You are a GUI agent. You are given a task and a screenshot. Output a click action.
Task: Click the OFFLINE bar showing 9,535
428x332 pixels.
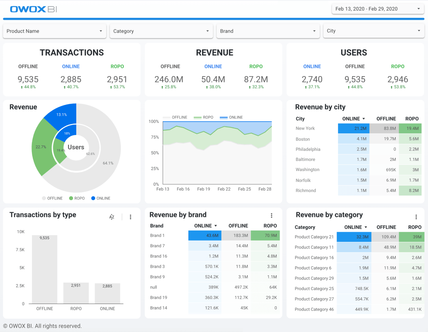pyautogui.click(x=44, y=269)
